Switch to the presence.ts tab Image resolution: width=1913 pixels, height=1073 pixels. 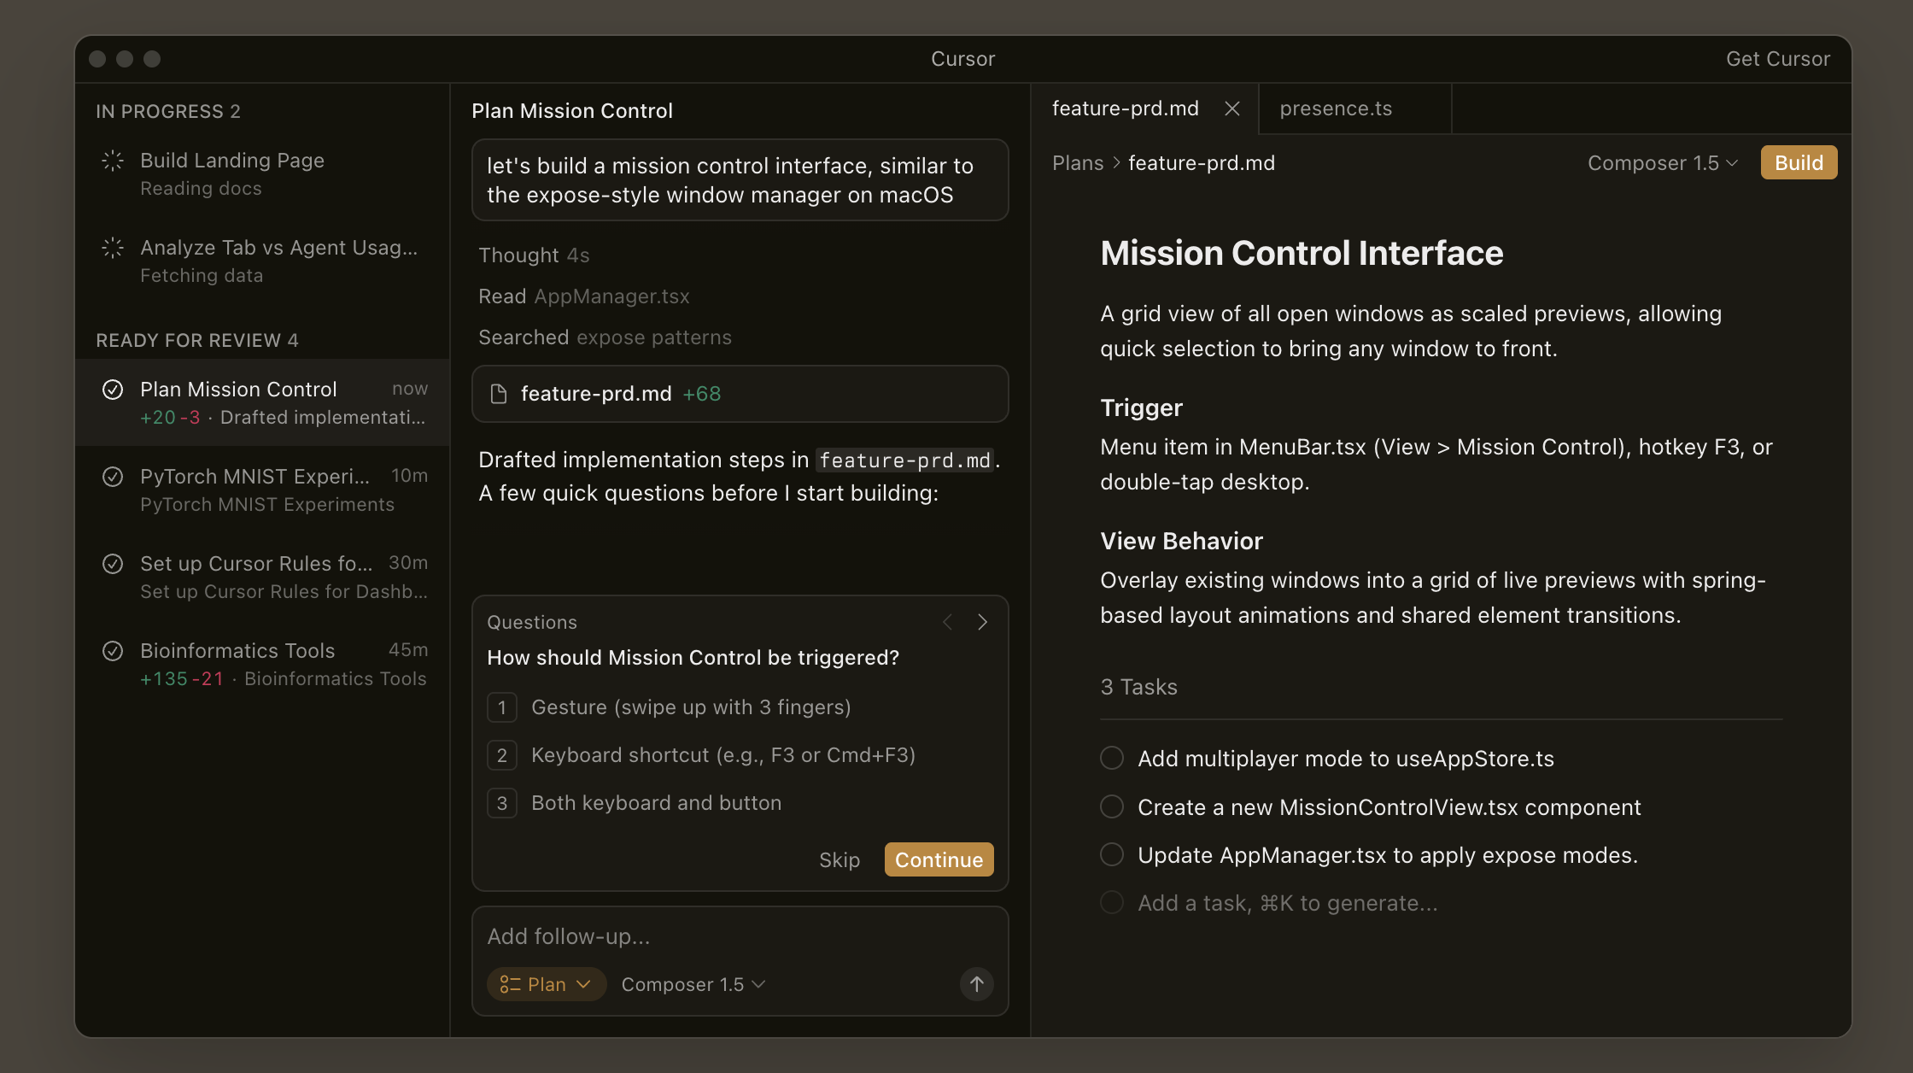(1336, 108)
